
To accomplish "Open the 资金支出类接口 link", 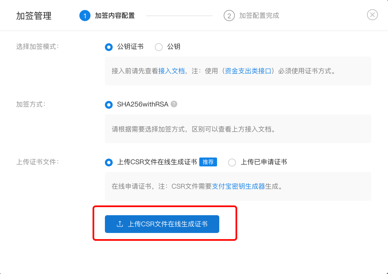I will tap(248, 71).
